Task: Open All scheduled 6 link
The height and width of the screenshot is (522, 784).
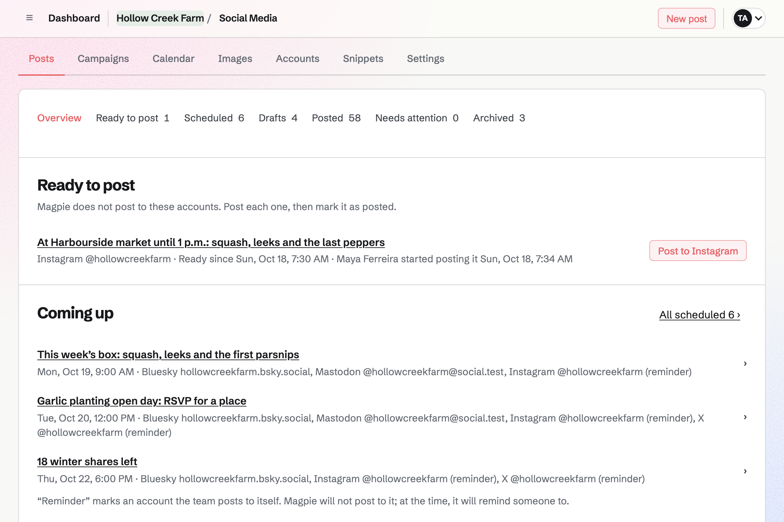Action: (699, 315)
